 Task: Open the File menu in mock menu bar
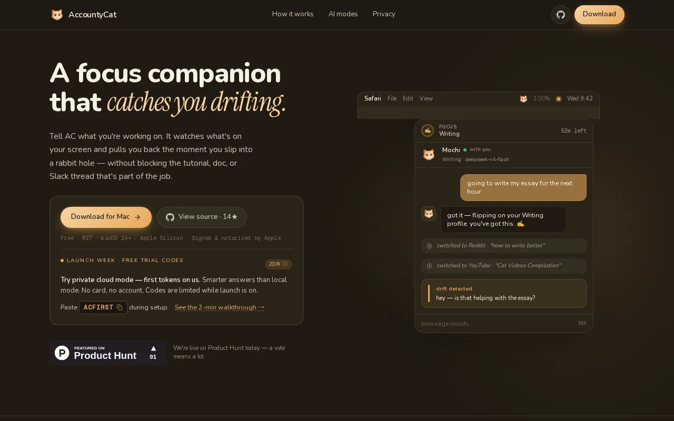pyautogui.click(x=392, y=98)
